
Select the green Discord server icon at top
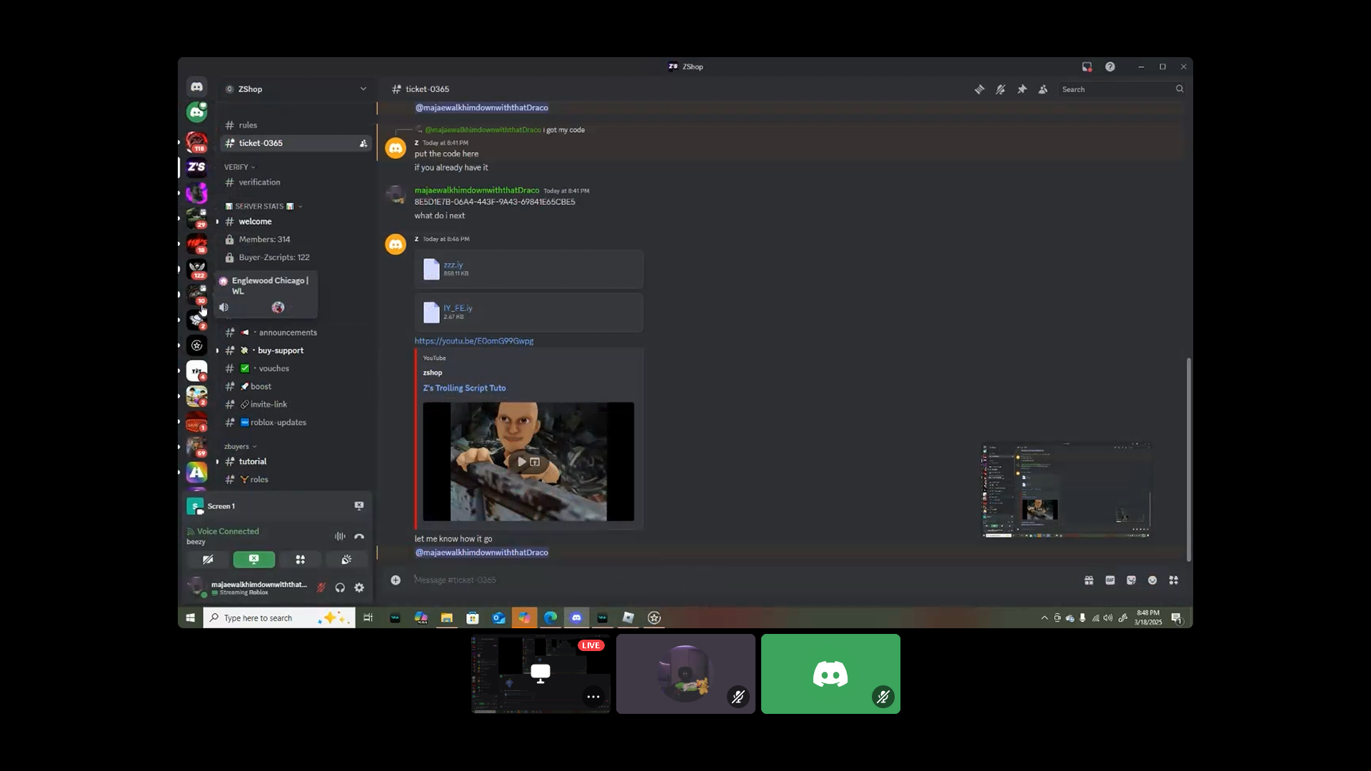(x=196, y=112)
